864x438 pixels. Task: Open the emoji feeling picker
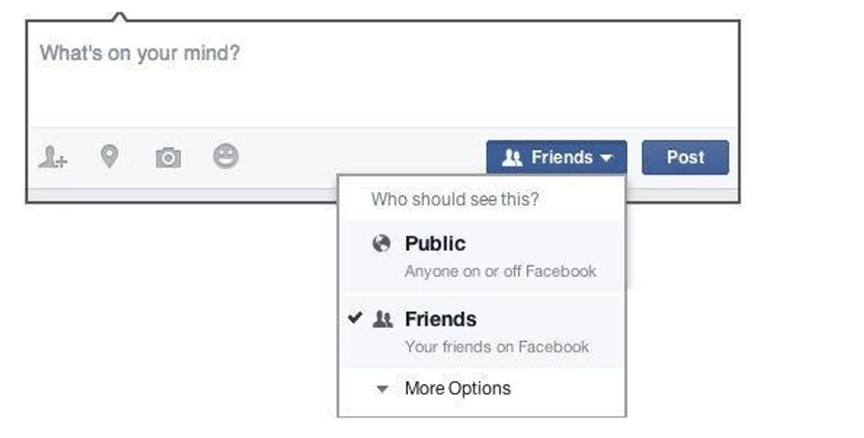pos(226,157)
